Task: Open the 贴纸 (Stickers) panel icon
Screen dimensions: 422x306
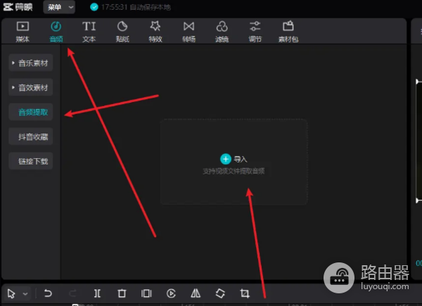Action: point(122,31)
